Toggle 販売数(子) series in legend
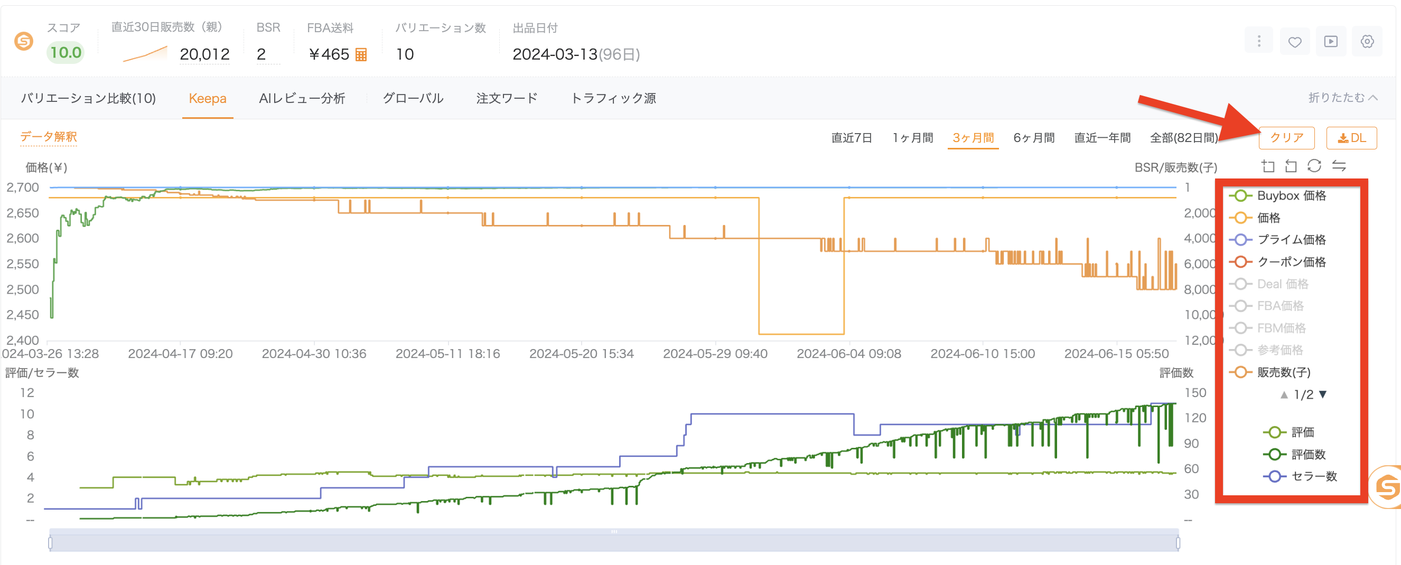The image size is (1401, 565). 1270,372
